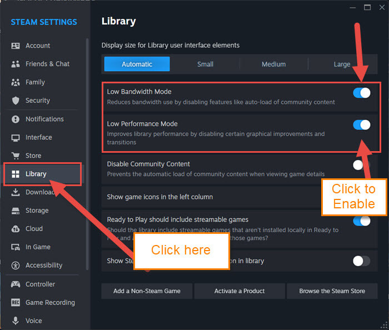
Task: Select the Security shield icon
Action: click(16, 101)
